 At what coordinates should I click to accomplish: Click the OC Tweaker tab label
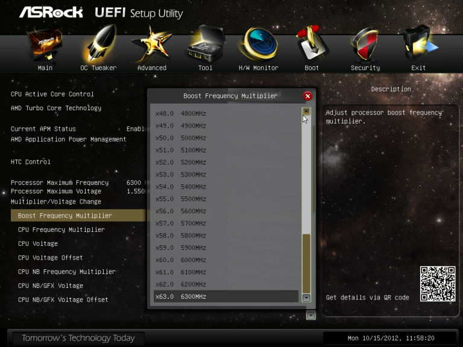[98, 68]
